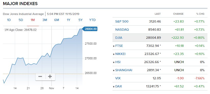Screen dimensions: 210x94
Task: View the 5Y chart range
Action: tap(80, 20)
